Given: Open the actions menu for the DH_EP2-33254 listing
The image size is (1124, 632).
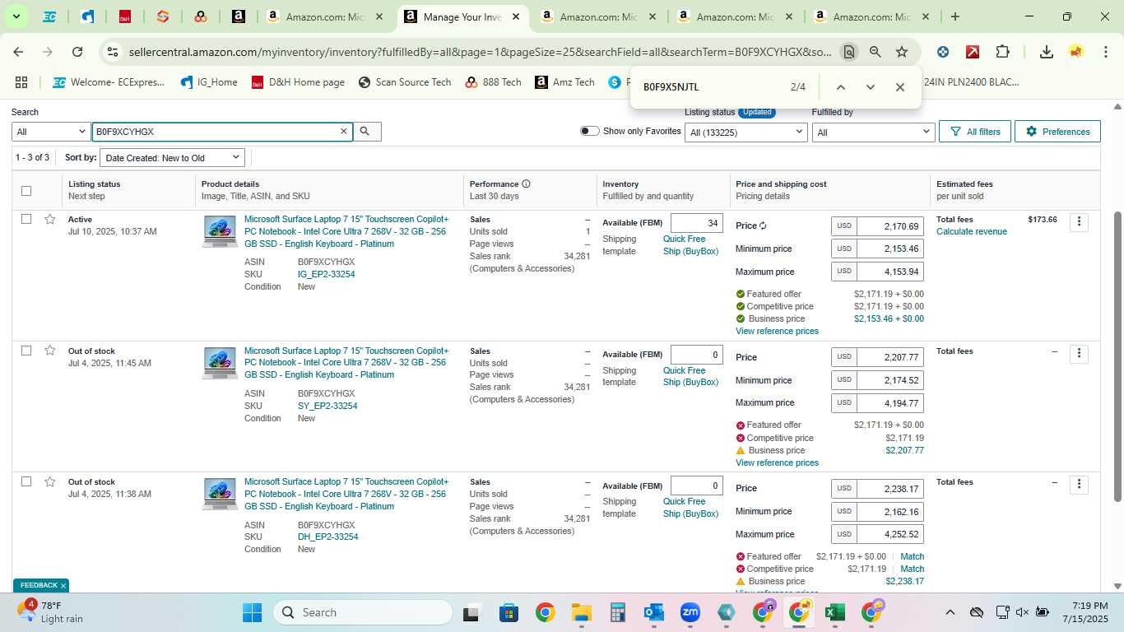Looking at the screenshot, I should (1079, 485).
